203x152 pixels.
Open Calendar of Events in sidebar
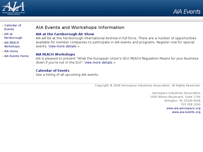coord(13,27)
